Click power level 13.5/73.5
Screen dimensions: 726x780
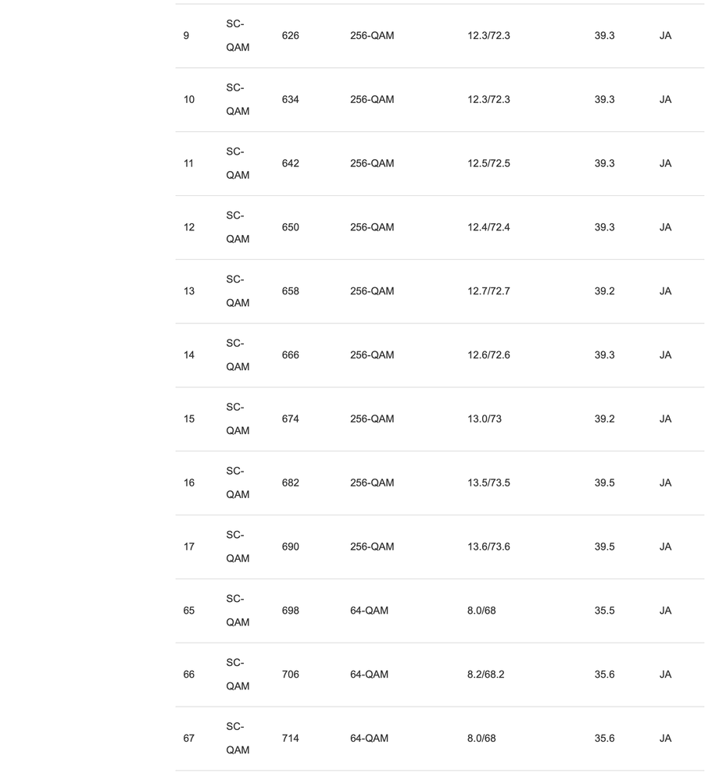(x=488, y=483)
